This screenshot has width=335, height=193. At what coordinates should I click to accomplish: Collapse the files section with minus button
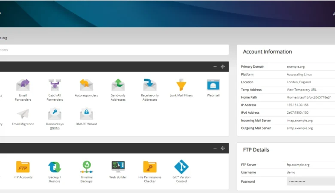pos(215,148)
